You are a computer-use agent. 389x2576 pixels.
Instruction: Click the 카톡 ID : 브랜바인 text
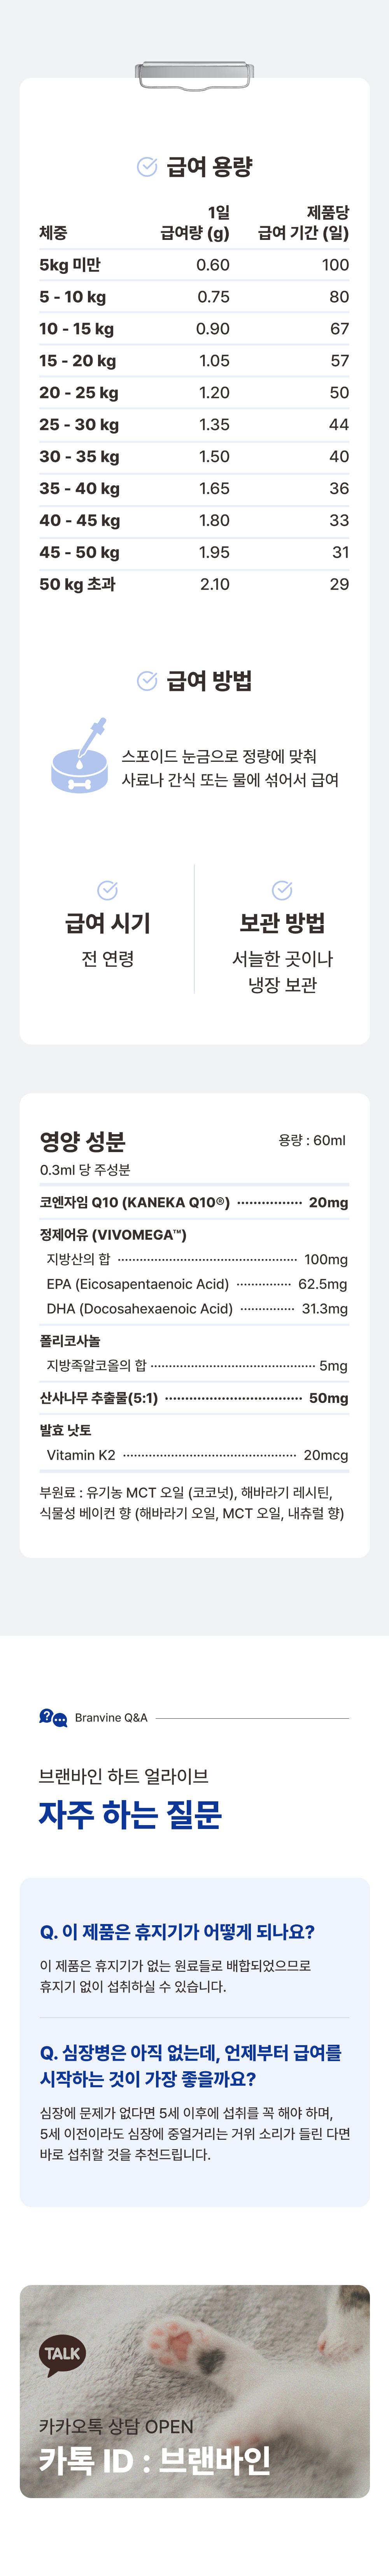155,2459
